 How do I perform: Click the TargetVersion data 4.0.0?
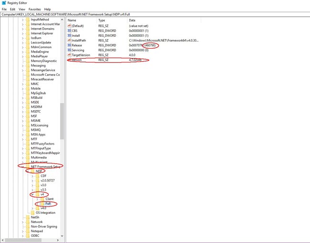pyautogui.click(x=132, y=55)
